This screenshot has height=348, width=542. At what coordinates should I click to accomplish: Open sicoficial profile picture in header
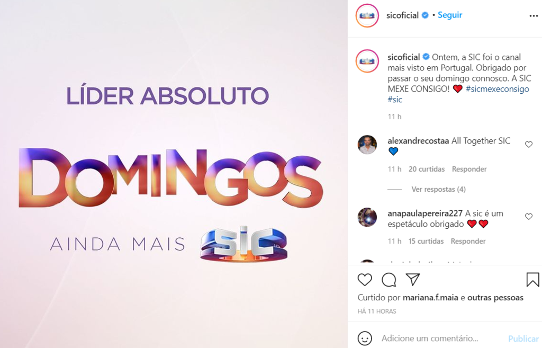(x=367, y=15)
